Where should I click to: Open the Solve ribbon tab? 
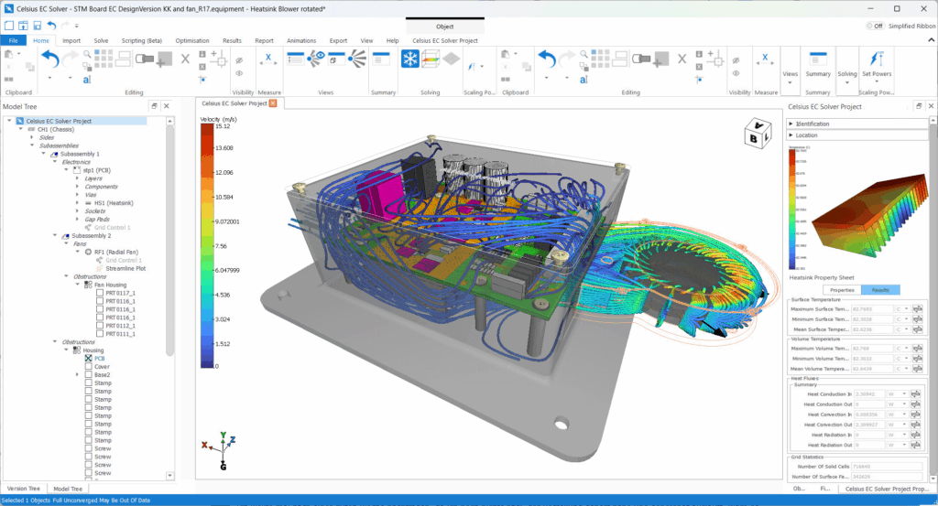tap(101, 40)
